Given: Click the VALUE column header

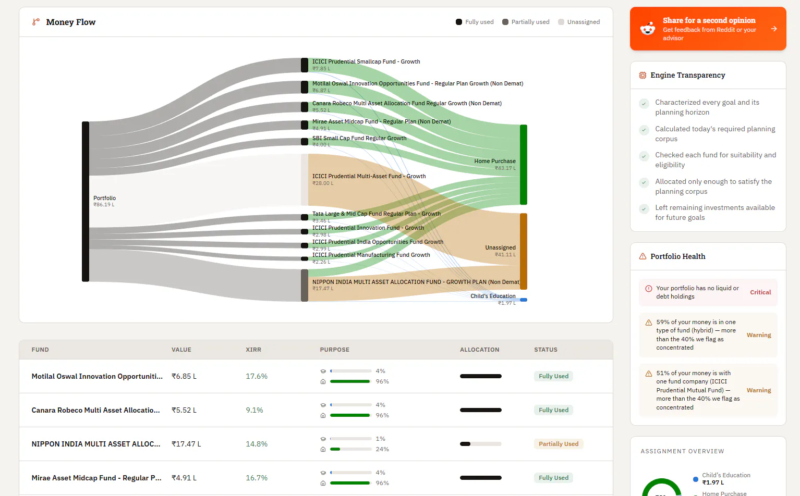Looking at the screenshot, I should (181, 350).
